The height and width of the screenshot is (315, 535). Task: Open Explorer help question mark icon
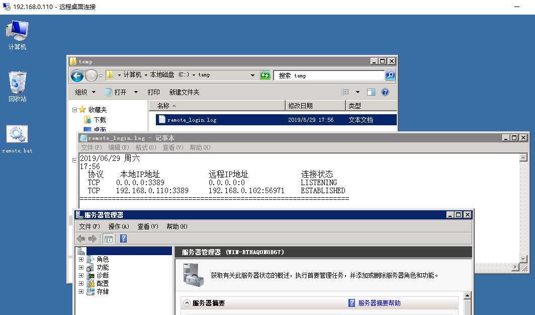(385, 92)
